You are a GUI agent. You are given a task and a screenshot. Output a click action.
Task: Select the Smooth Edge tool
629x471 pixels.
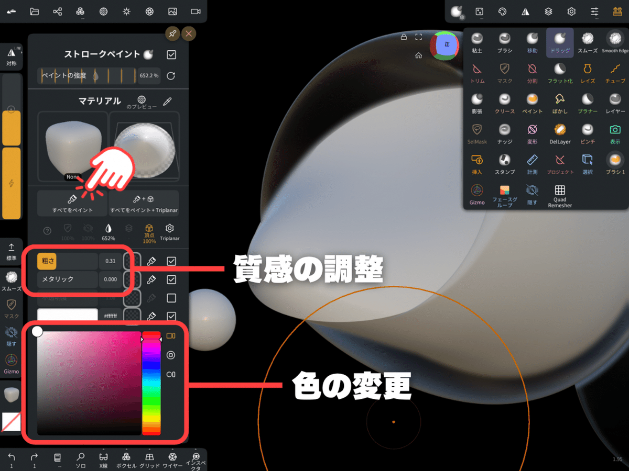pyautogui.click(x=615, y=42)
